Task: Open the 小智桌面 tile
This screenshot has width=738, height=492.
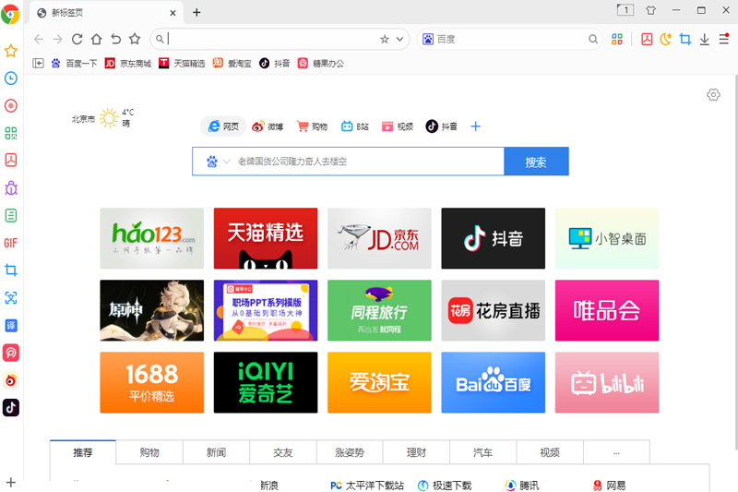Action: (607, 238)
